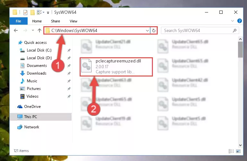
Task: Open the File menu
Action: coord(18,21)
